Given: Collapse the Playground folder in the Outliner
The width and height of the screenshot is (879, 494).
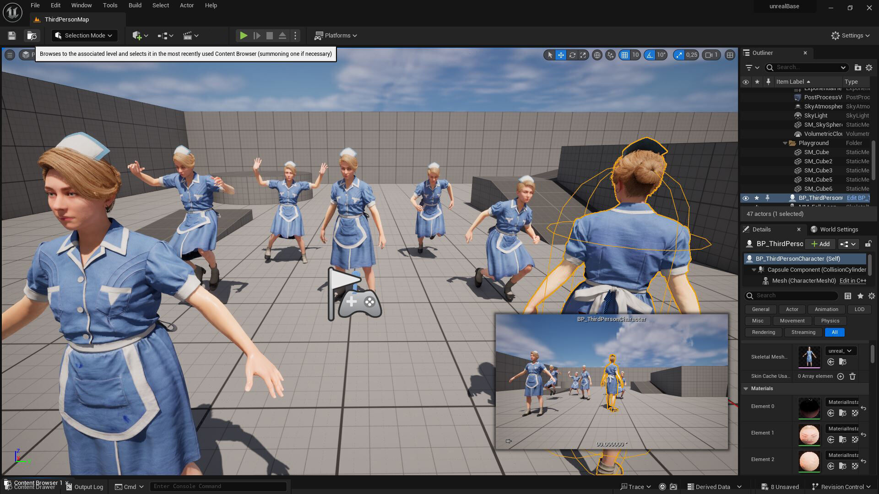Looking at the screenshot, I should pos(785,143).
